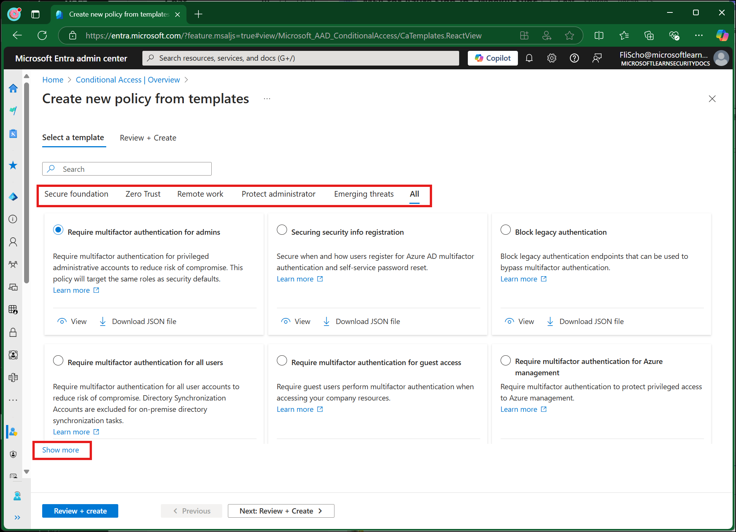This screenshot has width=736, height=532.
Task: Expand the sidebar using the chevron button
Action: (17, 517)
